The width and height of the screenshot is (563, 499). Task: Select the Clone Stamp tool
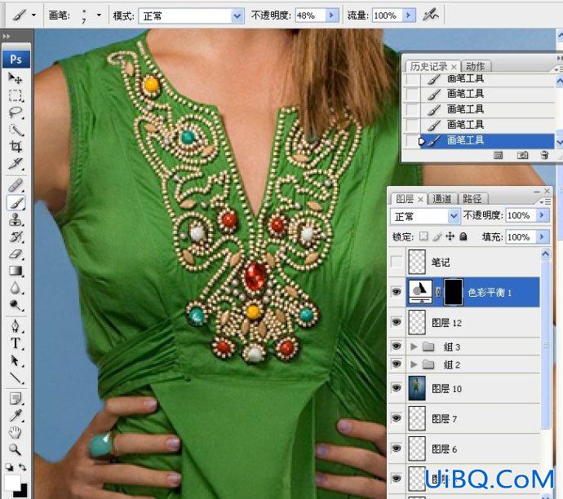15,220
